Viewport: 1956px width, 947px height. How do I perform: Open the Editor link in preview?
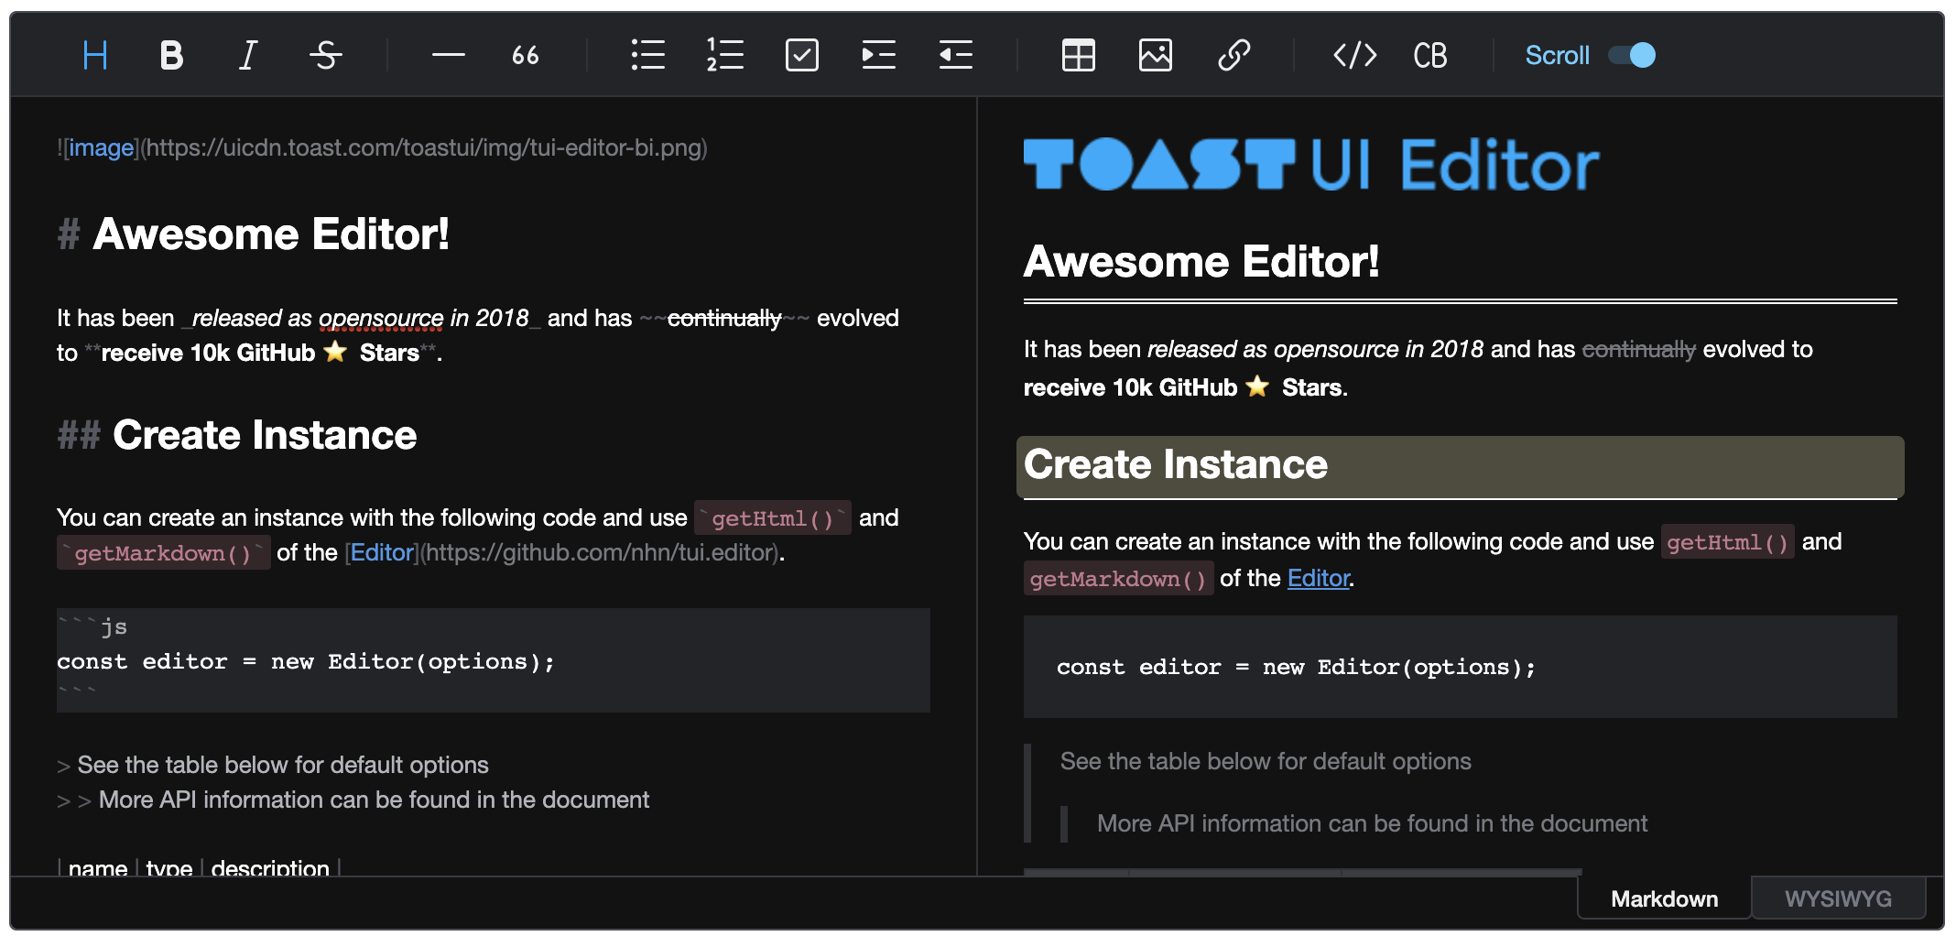coord(1318,578)
